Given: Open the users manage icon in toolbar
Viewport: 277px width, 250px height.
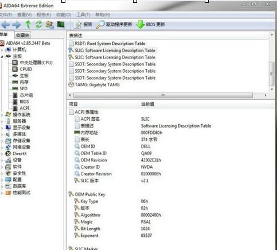Looking at the screenshot, I should (x=50, y=25).
